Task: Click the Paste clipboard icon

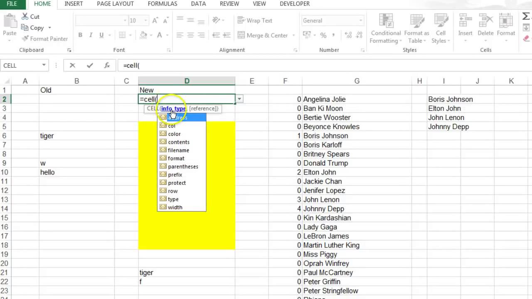Action: [x=9, y=21]
